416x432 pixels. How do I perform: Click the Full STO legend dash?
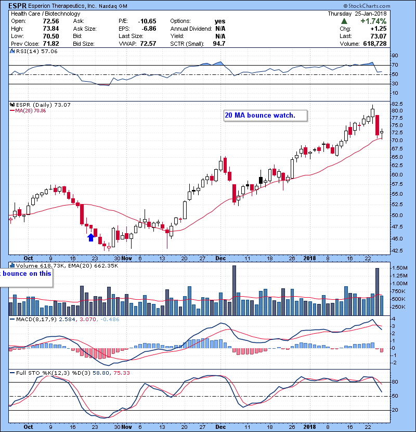point(12,373)
